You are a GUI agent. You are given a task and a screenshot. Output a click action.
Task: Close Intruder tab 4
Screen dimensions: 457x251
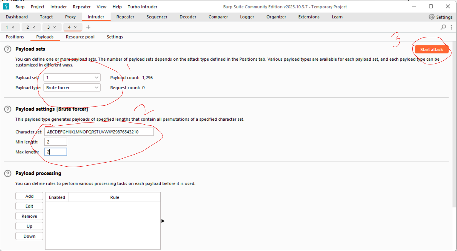pyautogui.click(x=76, y=27)
